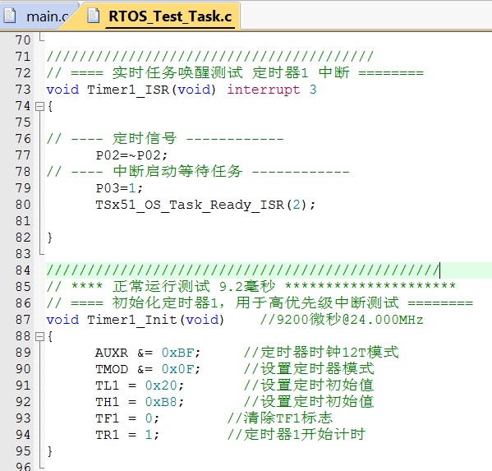Click the TL1 = 0x20; line

[140, 386]
